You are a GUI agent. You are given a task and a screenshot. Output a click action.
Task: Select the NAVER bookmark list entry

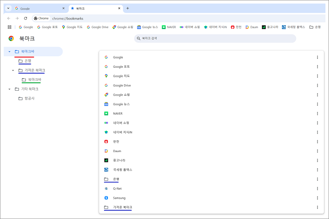point(212,113)
